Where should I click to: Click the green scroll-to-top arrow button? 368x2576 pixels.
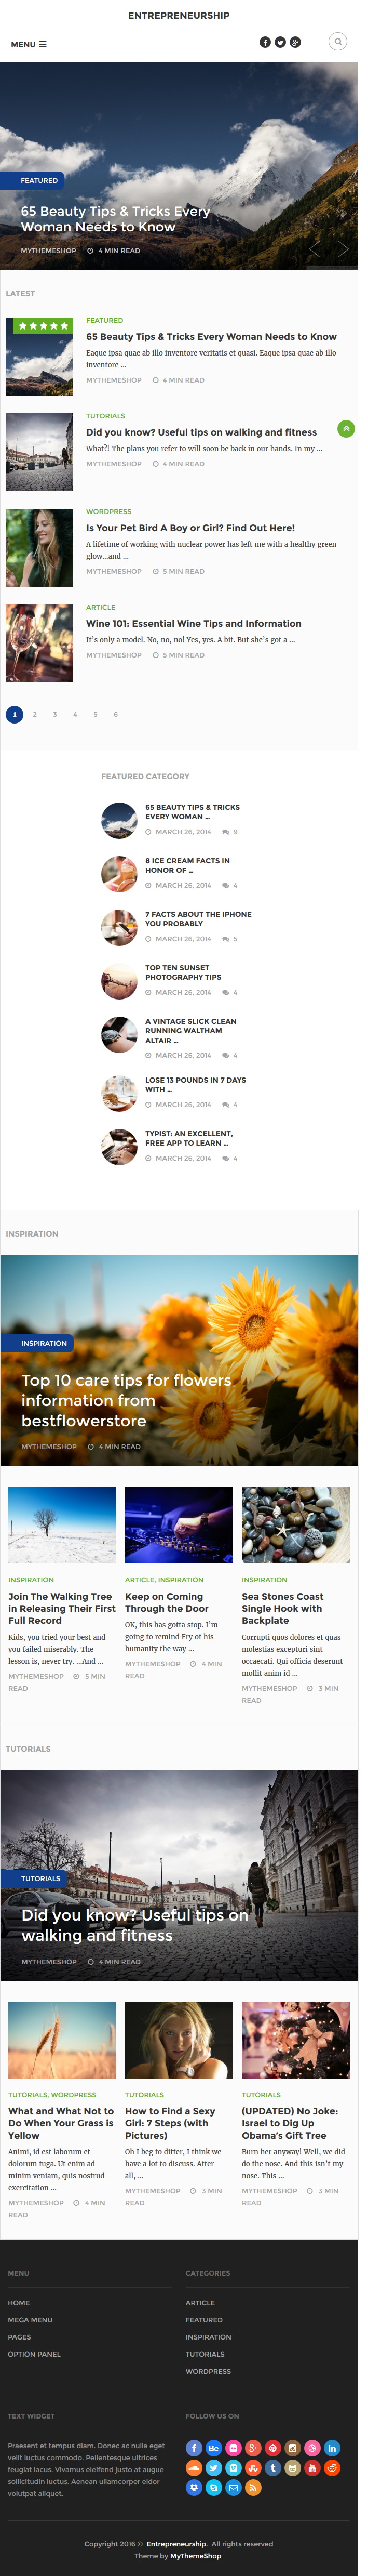coord(346,428)
